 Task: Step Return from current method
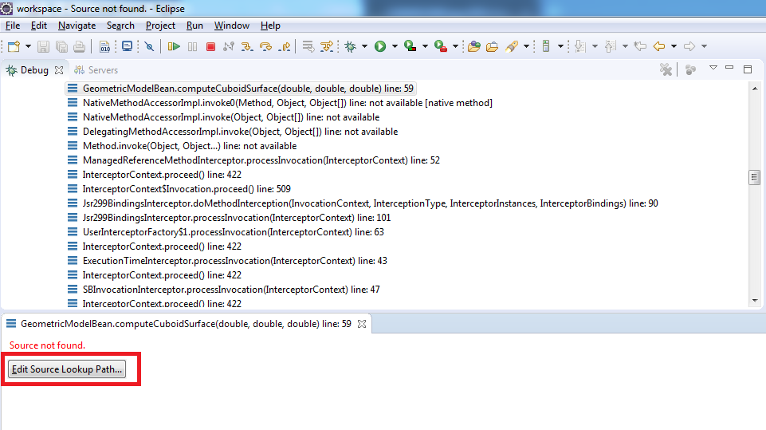pos(285,46)
